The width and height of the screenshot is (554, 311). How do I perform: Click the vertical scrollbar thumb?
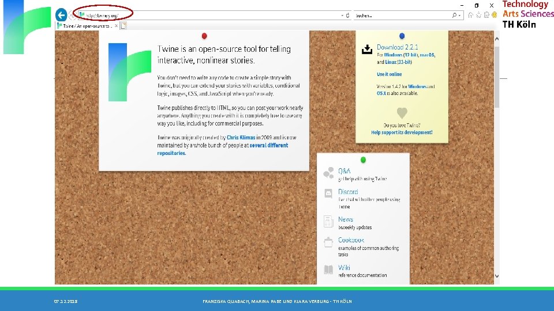(497, 77)
